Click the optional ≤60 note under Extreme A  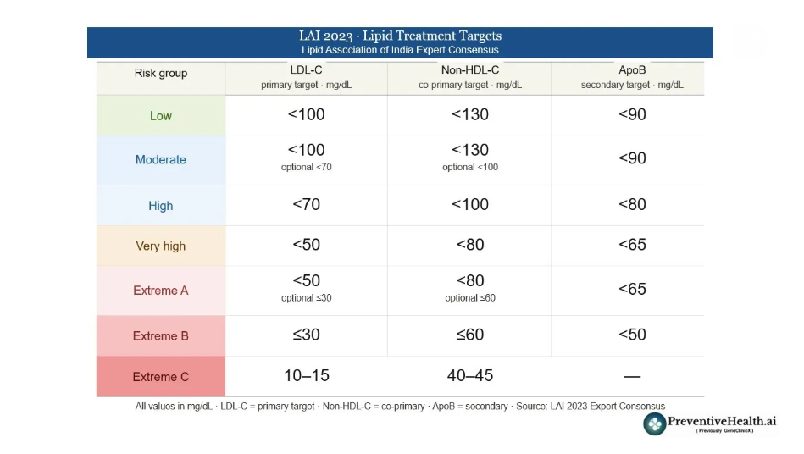[x=470, y=298]
